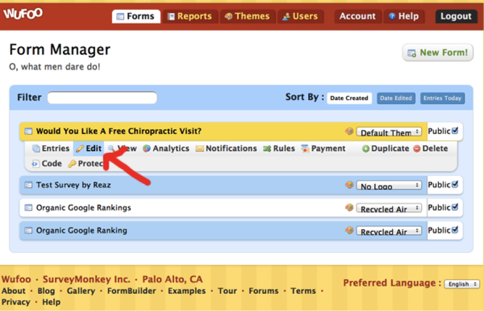Image resolution: width=484 pixels, height=311 pixels.
Task: Change the Preferred Language dropdown
Action: click(x=461, y=284)
